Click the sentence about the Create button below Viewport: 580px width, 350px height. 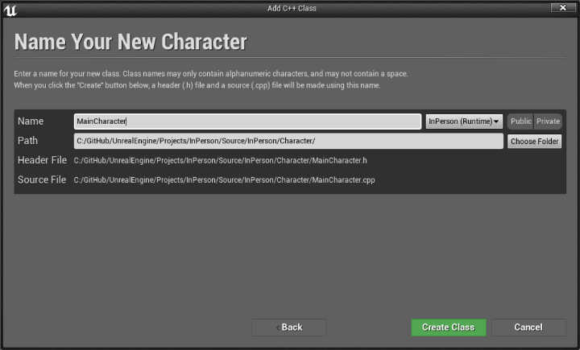197,85
